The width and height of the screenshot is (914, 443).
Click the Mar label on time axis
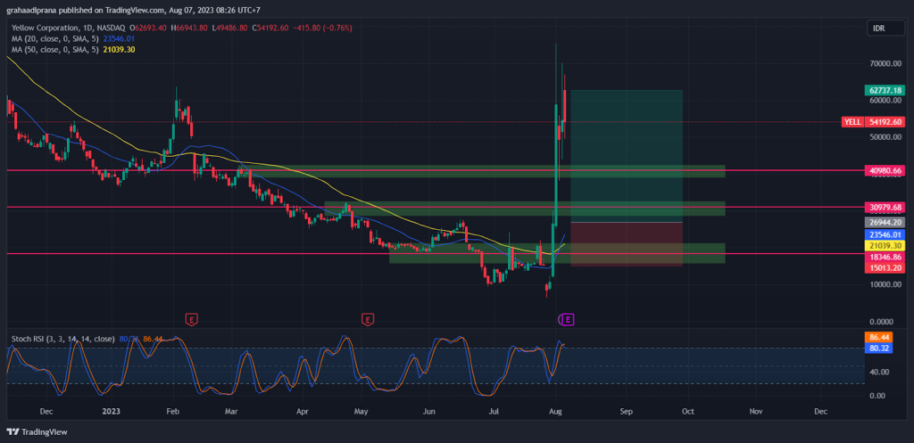click(x=232, y=411)
